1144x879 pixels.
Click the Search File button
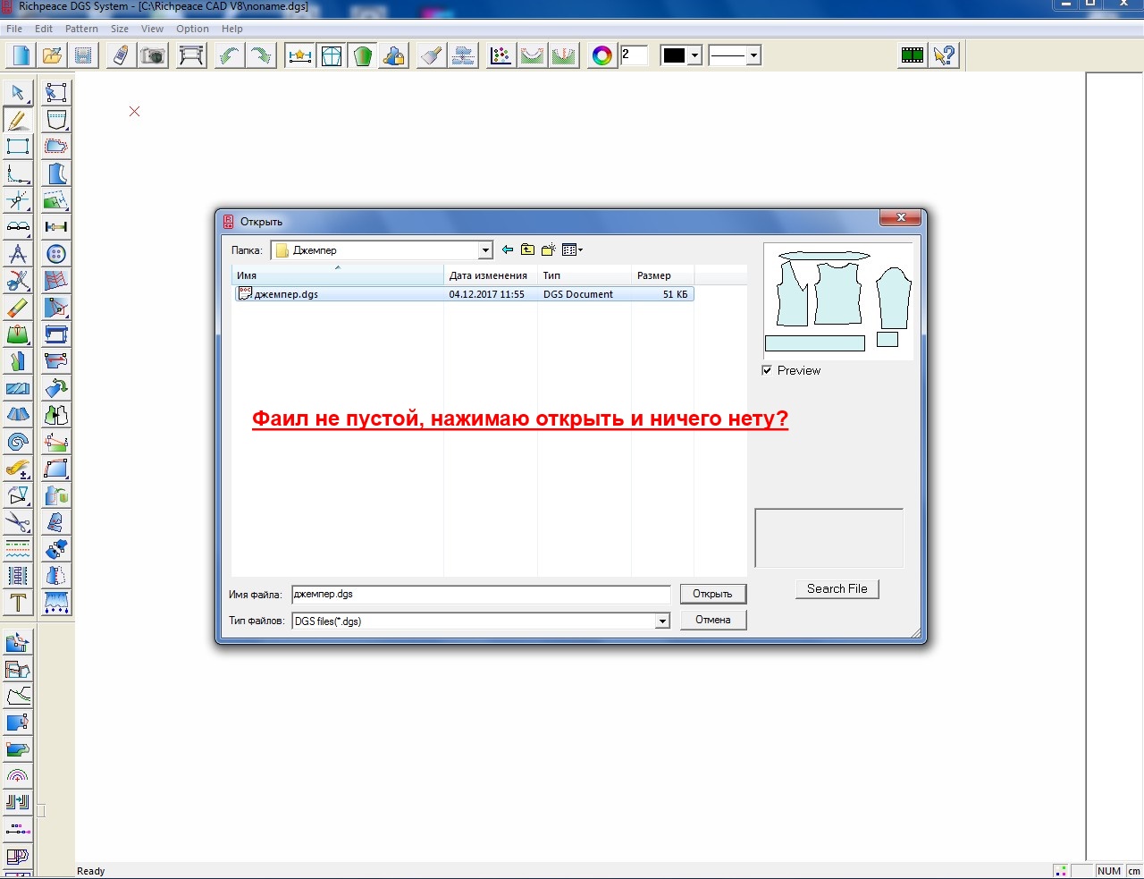click(x=837, y=588)
